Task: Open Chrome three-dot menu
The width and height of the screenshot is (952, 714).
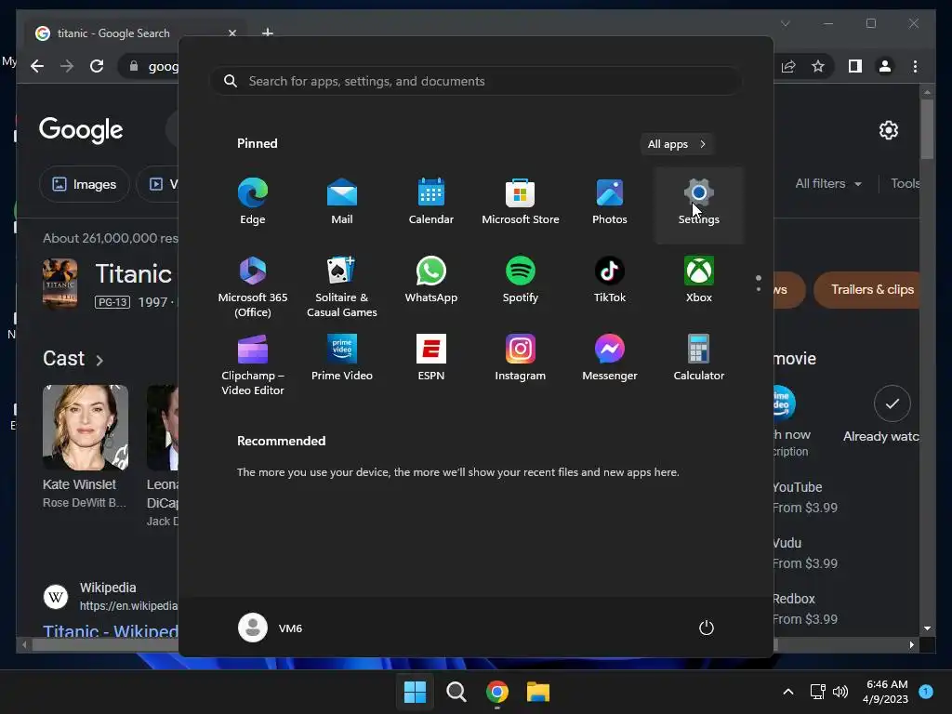Action: (915, 66)
